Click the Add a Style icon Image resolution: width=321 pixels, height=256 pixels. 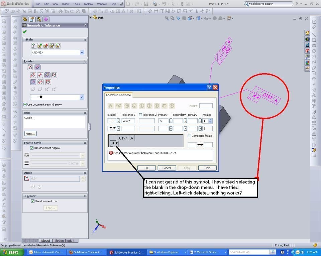pyautogui.click(x=40, y=46)
